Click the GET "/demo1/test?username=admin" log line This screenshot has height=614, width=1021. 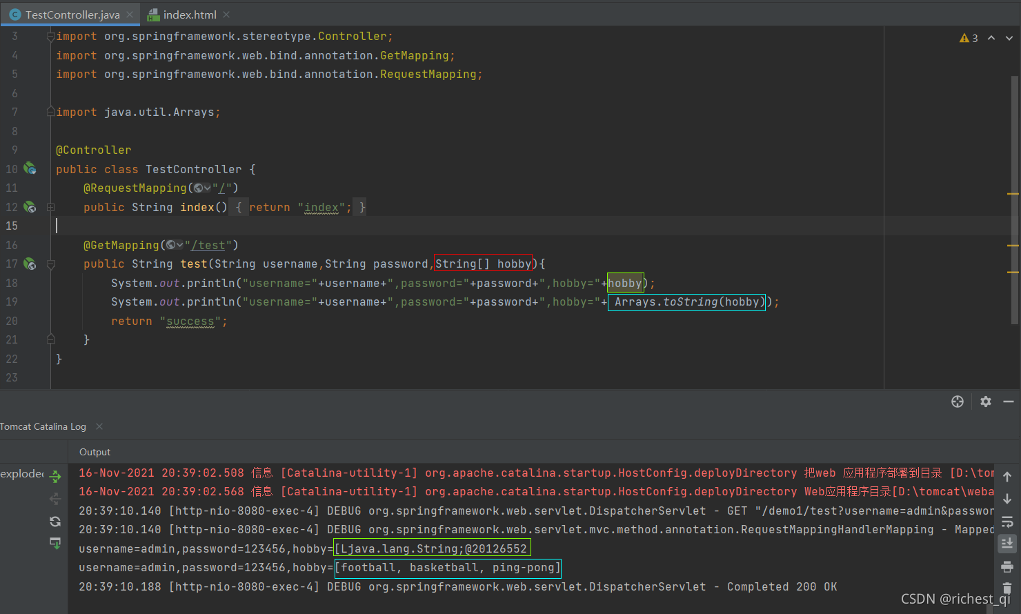[x=536, y=511]
